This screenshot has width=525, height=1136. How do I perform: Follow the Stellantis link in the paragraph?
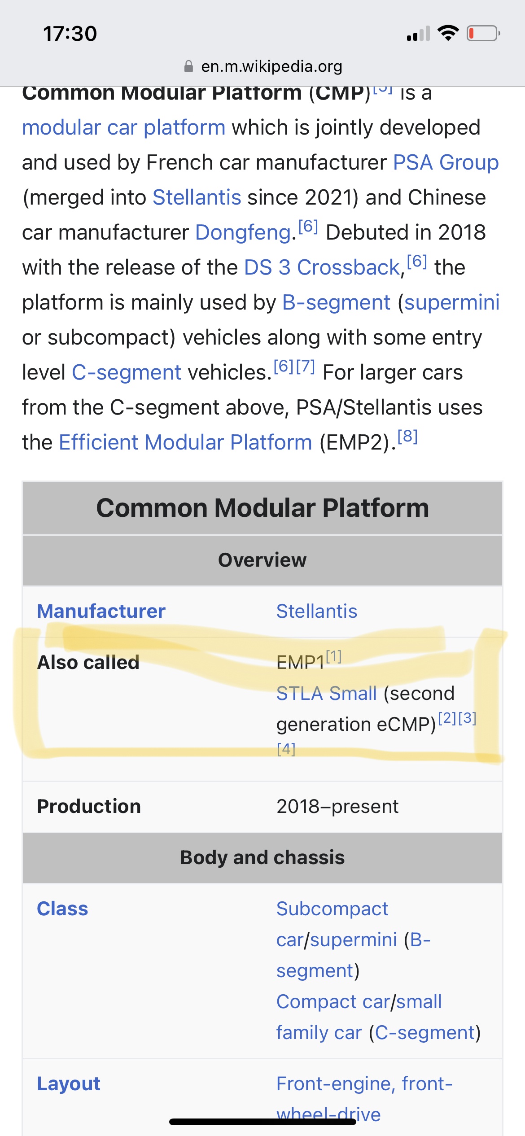pyautogui.click(x=197, y=197)
